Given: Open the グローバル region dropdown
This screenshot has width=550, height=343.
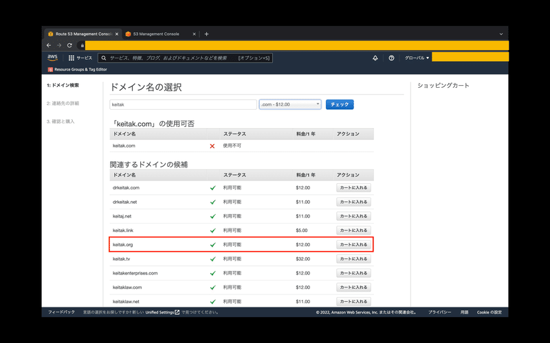Looking at the screenshot, I should coord(417,58).
